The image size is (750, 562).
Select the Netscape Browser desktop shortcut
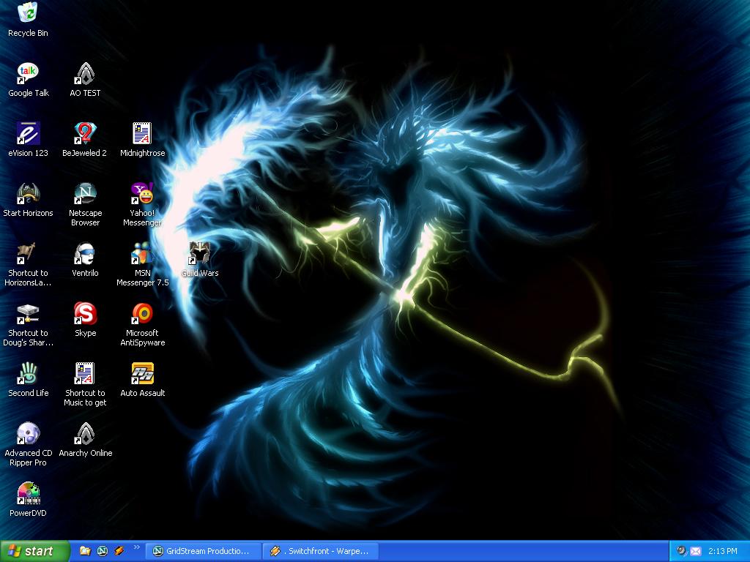pyautogui.click(x=85, y=193)
